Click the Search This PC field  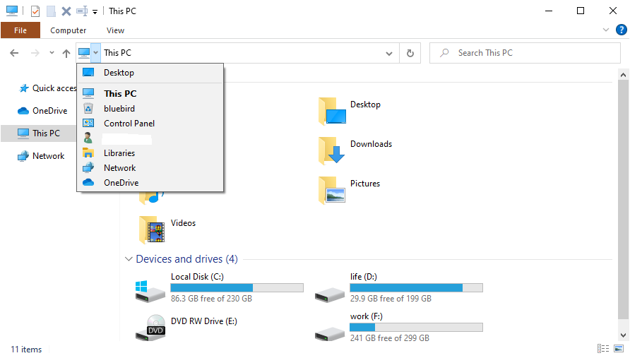[x=525, y=53]
